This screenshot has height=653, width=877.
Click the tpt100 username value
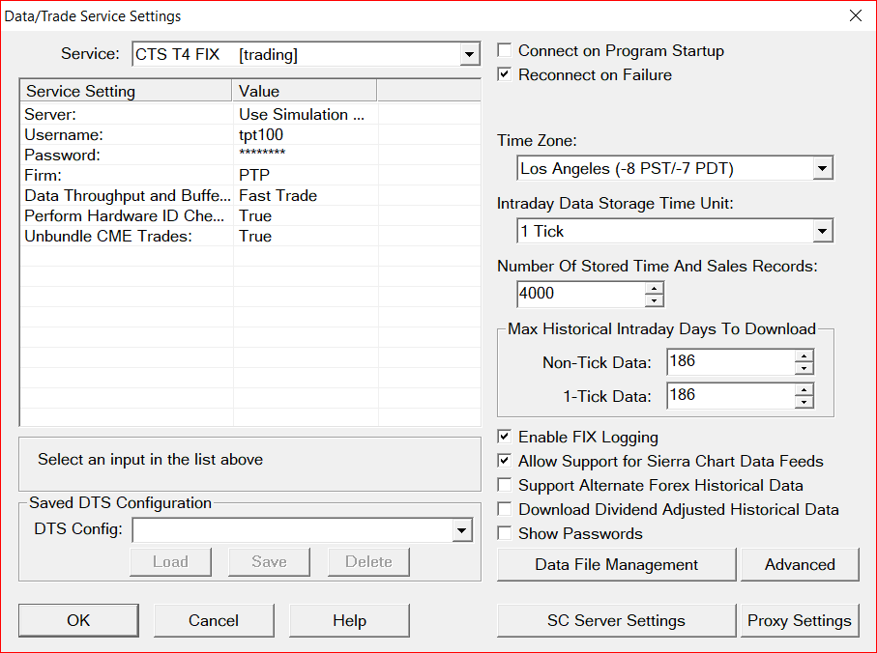click(261, 134)
